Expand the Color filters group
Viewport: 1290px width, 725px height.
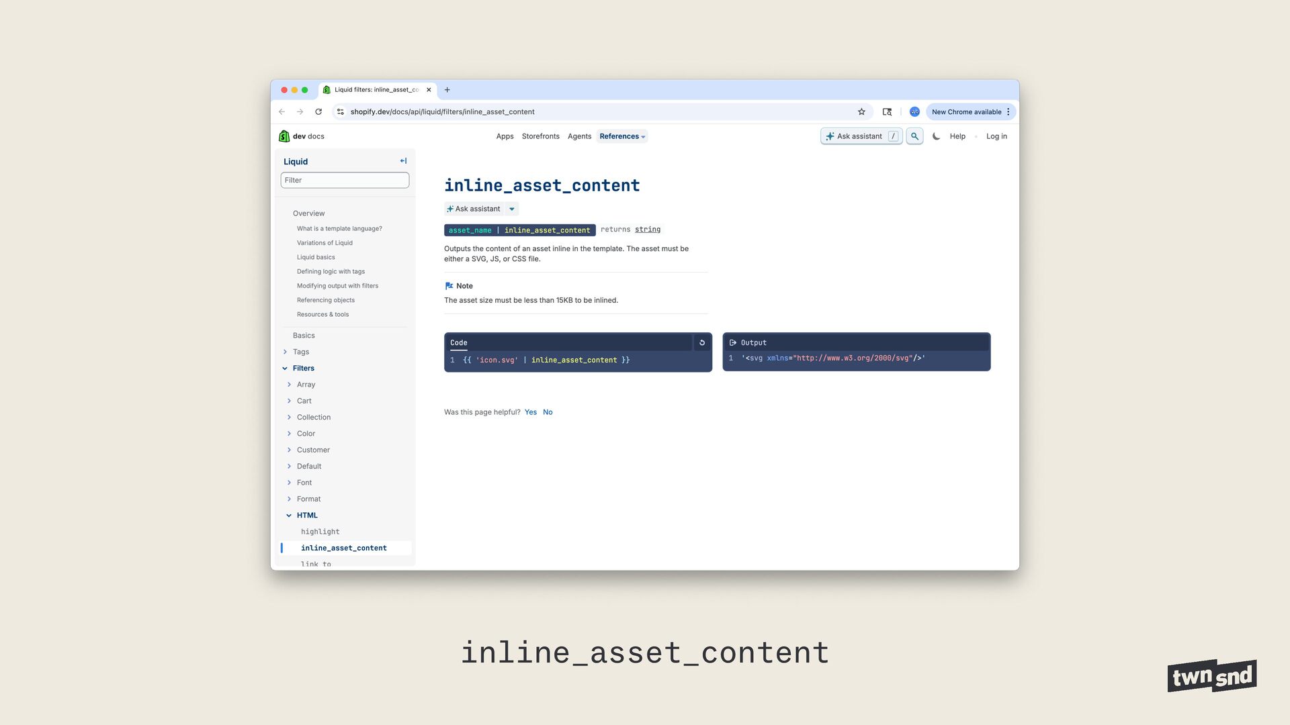(x=290, y=434)
